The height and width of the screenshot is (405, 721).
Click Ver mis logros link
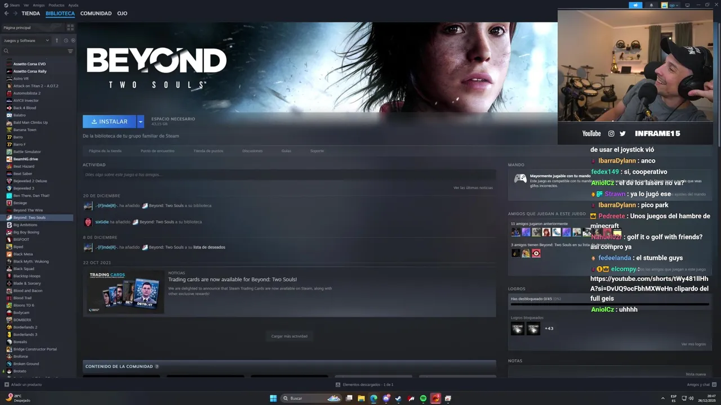pyautogui.click(x=693, y=344)
